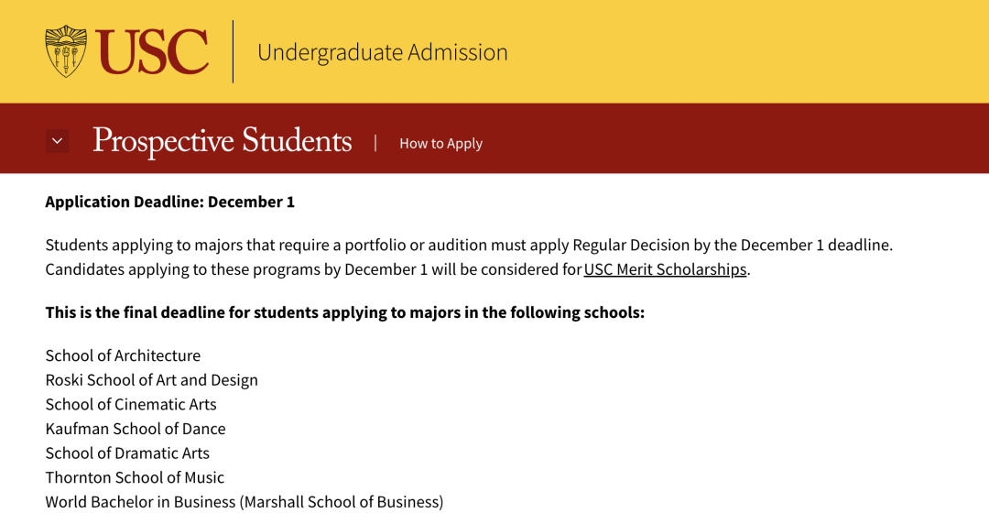The image size is (989, 513).
Task: Open the USC Merit Scholarships link
Action: click(x=665, y=269)
